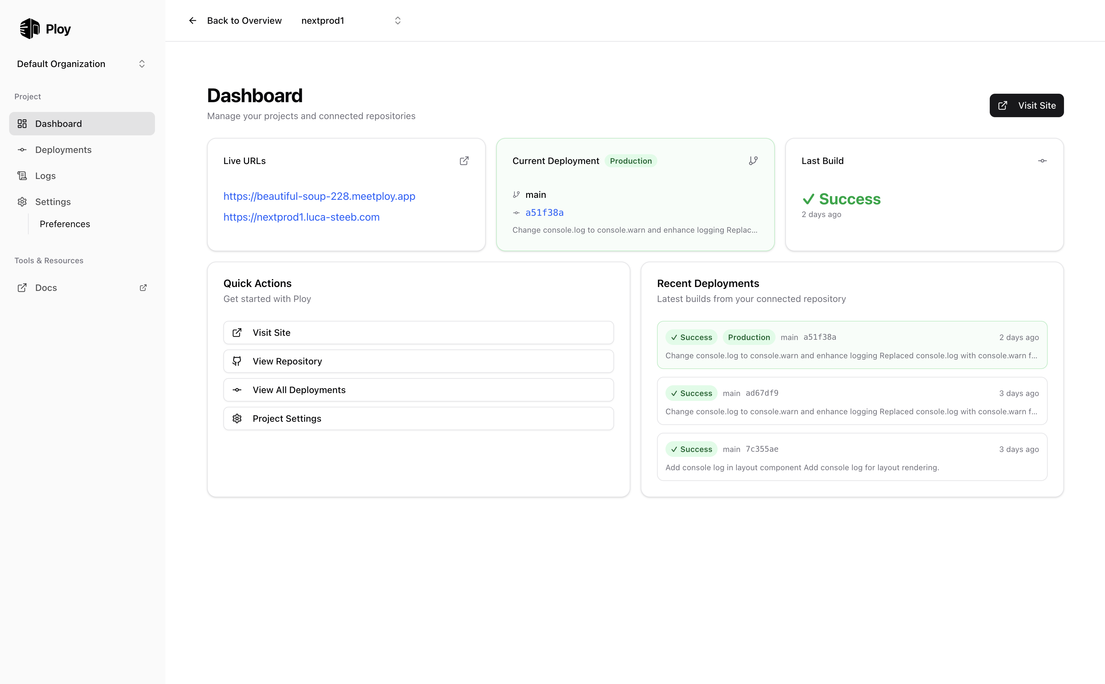The width and height of the screenshot is (1105, 684).
Task: Click the commit icon in Last Build card
Action: (1042, 161)
